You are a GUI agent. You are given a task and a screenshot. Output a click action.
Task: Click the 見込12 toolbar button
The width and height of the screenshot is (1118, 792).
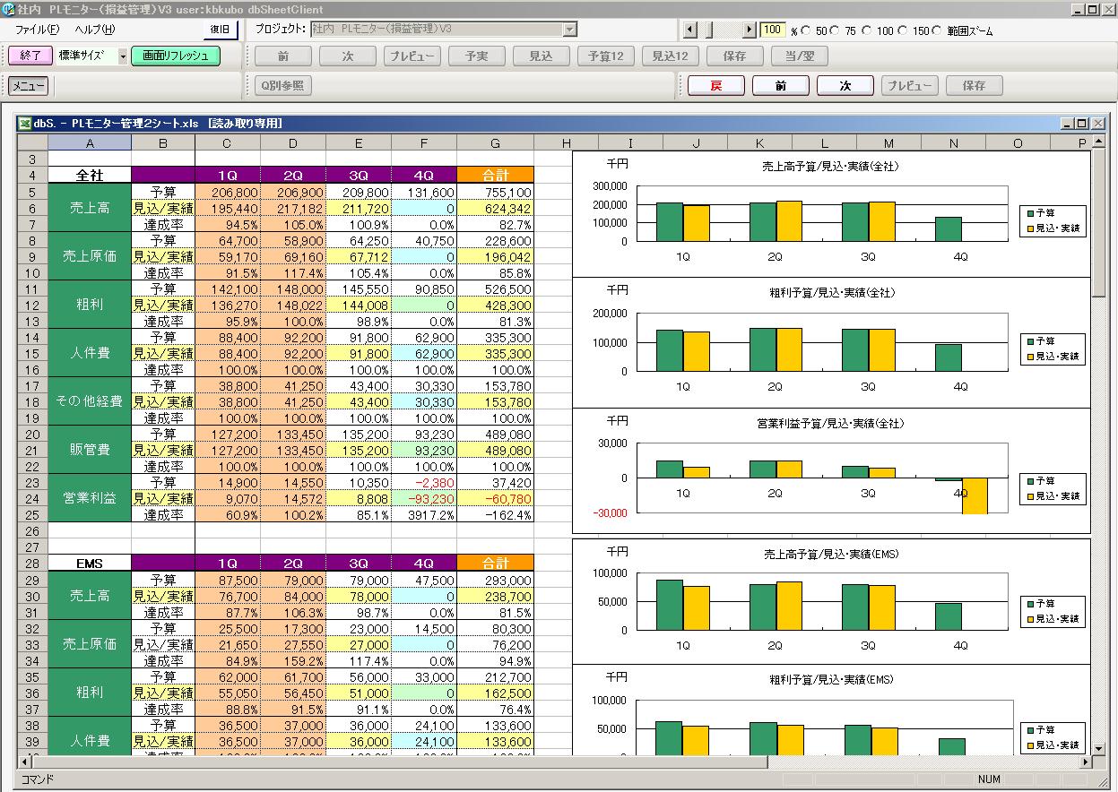(x=671, y=56)
